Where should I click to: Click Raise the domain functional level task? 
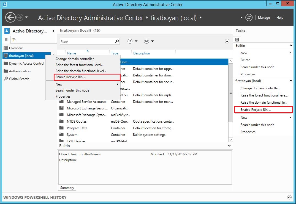click(264, 103)
